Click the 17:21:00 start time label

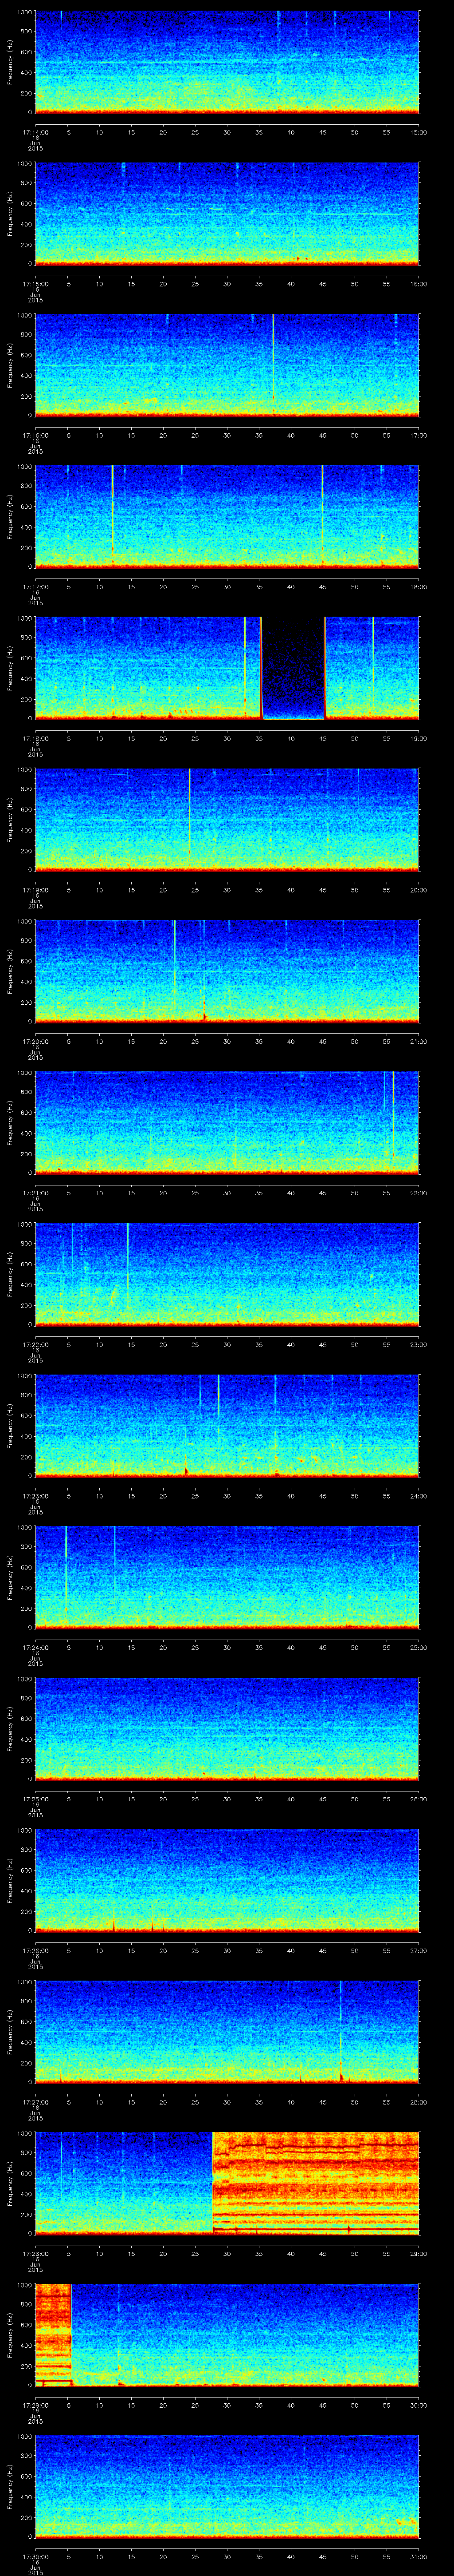[35, 1193]
